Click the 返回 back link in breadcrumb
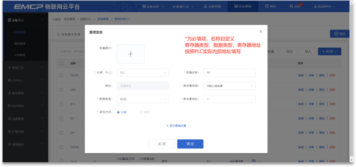Image resolution: width=356 pixels, height=167 pixels. (56, 19)
